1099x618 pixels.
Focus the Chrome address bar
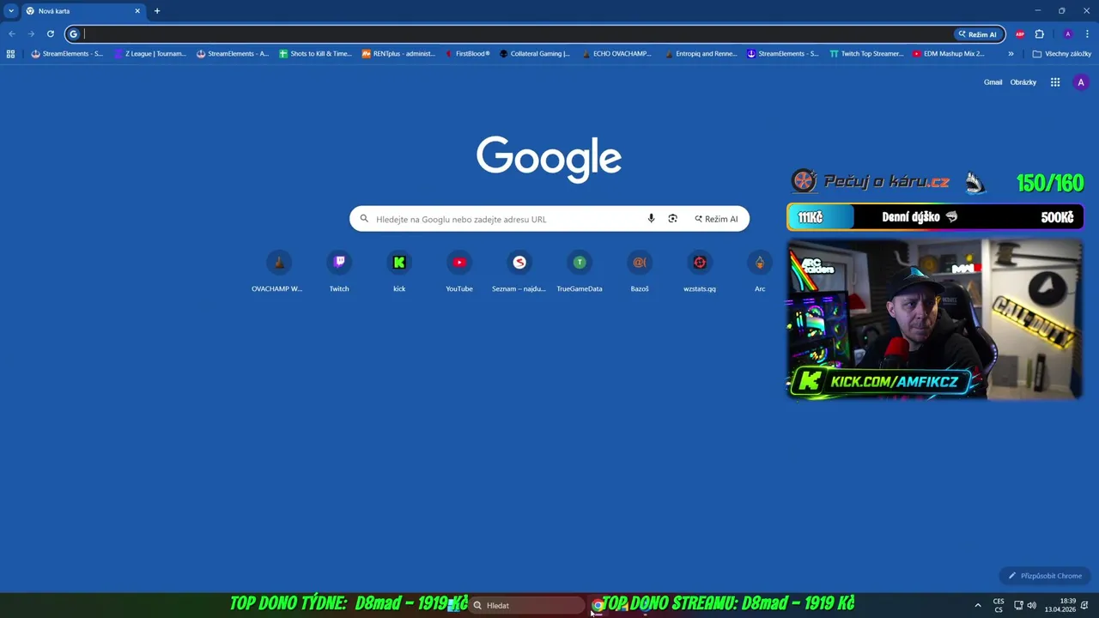coord(515,34)
